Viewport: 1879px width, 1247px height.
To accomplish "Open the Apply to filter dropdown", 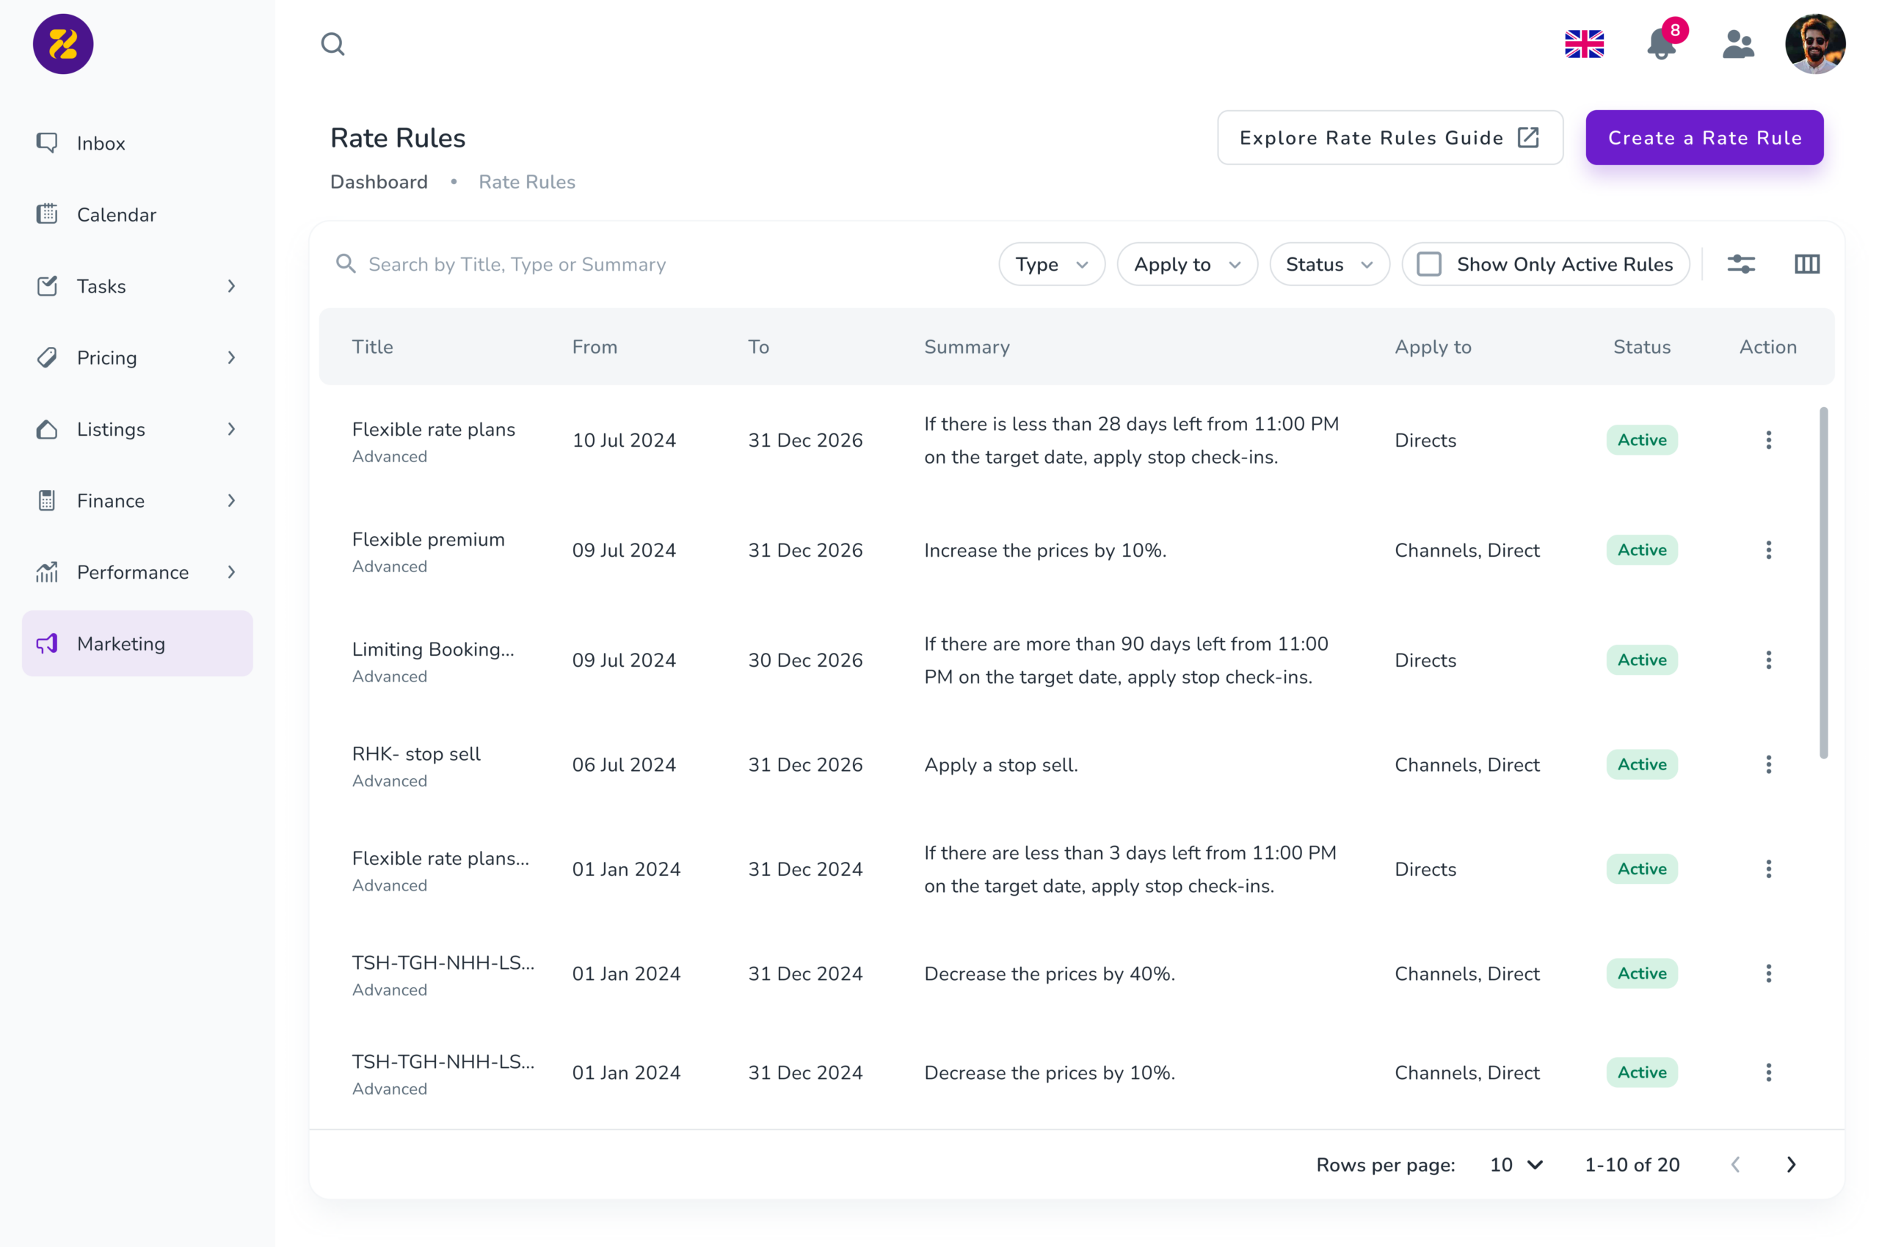I will click(1186, 264).
